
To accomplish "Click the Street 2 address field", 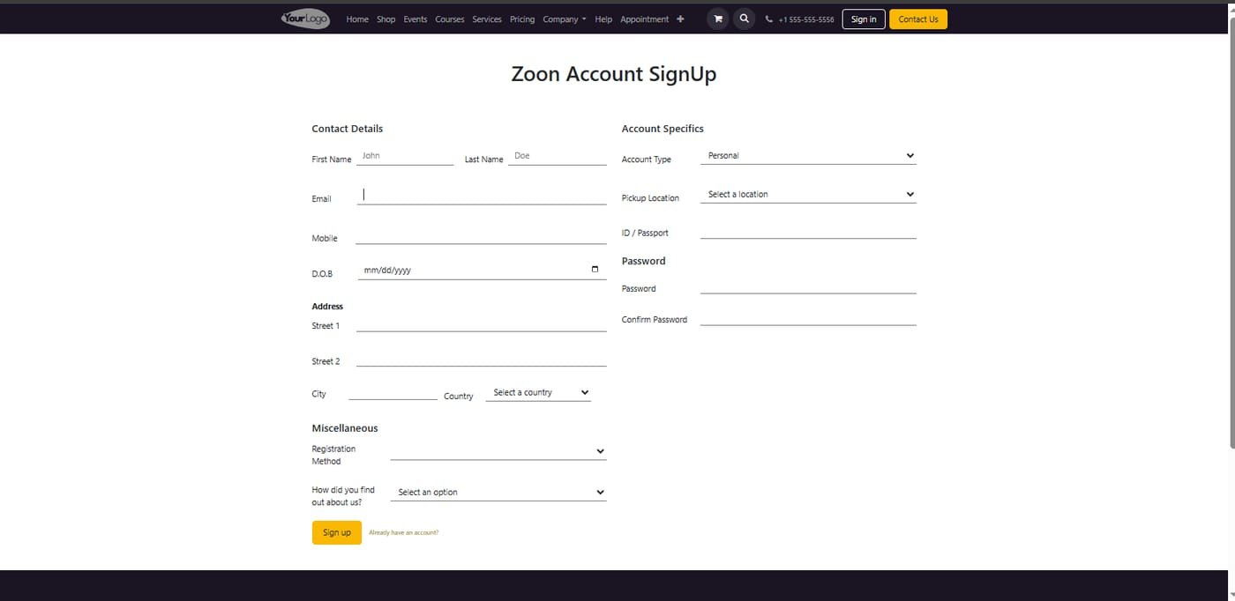I will pos(482,358).
